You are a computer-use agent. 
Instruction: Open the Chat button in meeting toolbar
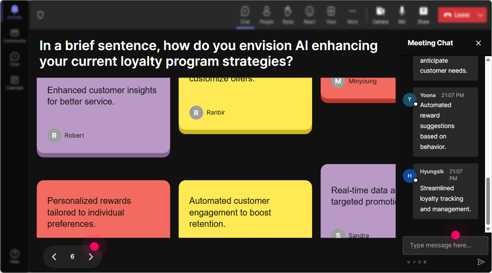(x=245, y=15)
